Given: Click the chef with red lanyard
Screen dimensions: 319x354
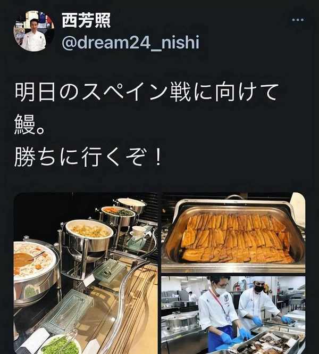Looking at the screenshot, I should point(217,314).
